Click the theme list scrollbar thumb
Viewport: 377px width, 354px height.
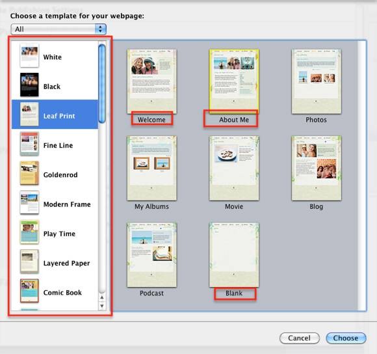(x=102, y=83)
